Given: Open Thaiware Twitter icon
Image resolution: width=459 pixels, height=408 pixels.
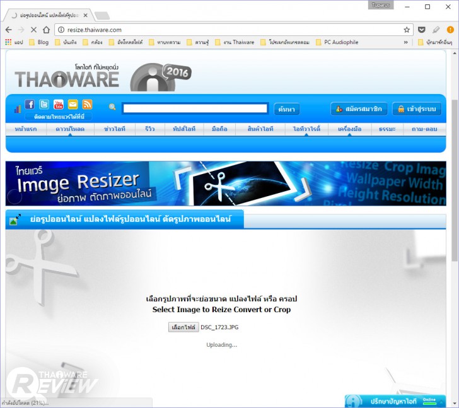Looking at the screenshot, I should tap(44, 104).
